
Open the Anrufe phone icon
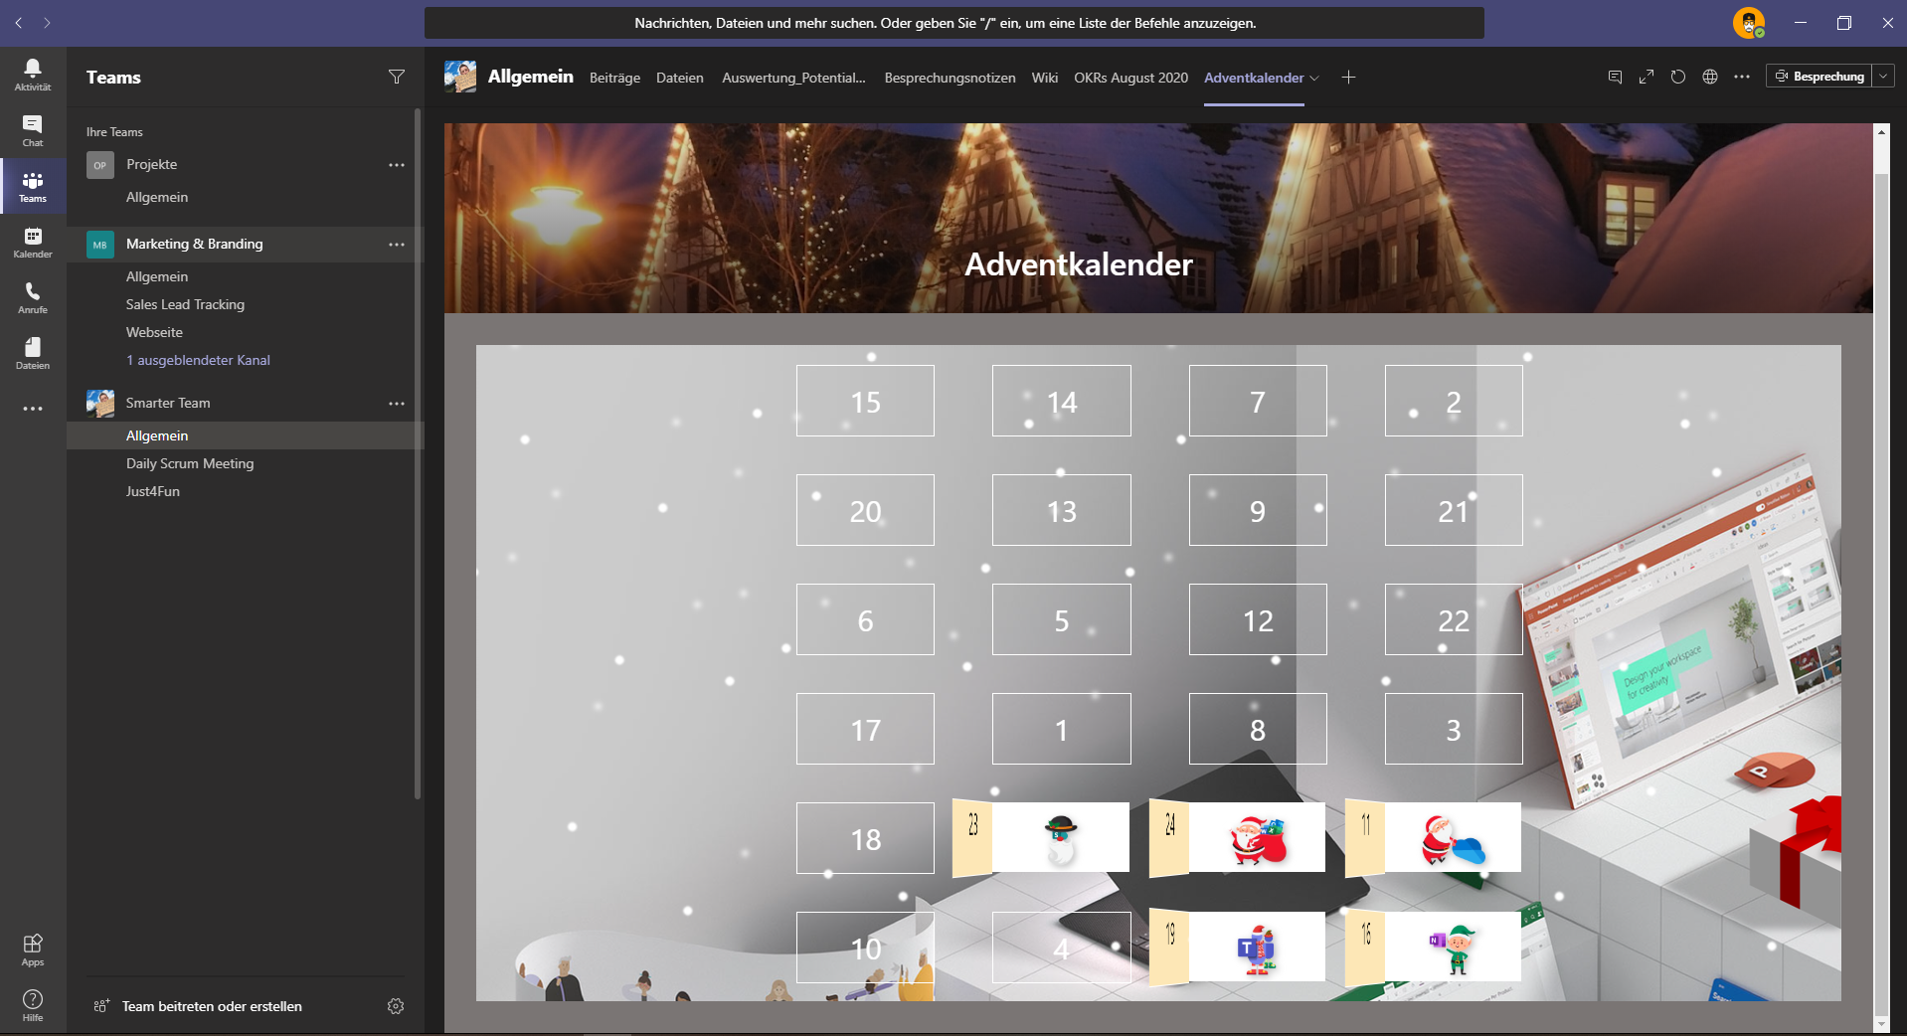(33, 297)
